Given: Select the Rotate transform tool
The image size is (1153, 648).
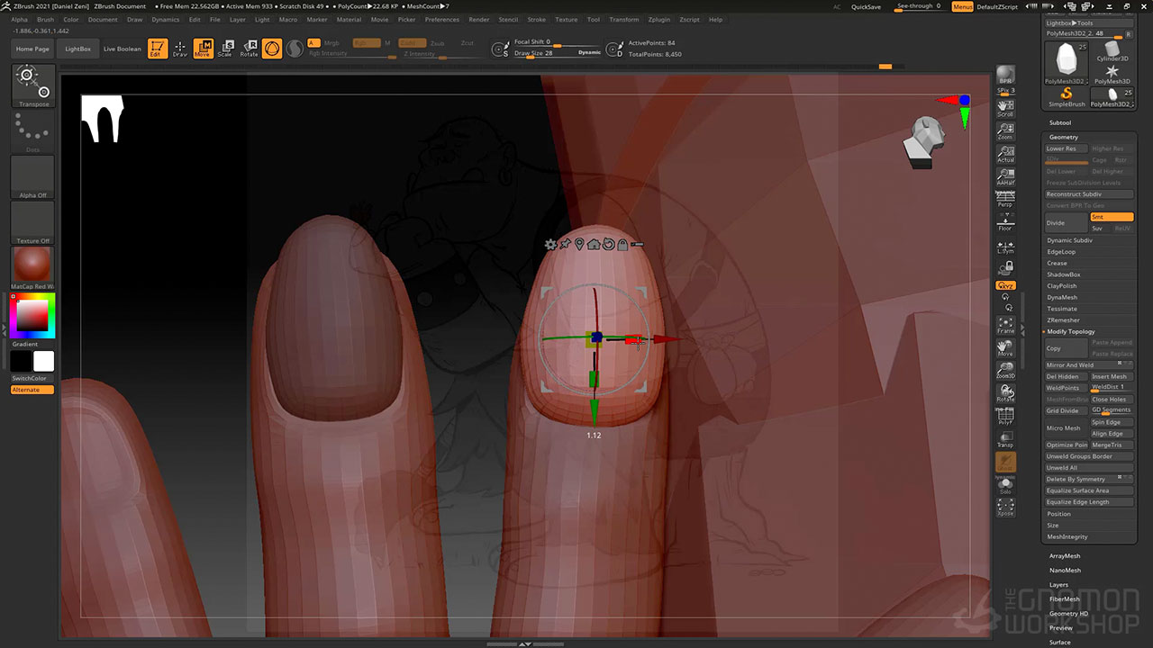Looking at the screenshot, I should click(x=249, y=49).
